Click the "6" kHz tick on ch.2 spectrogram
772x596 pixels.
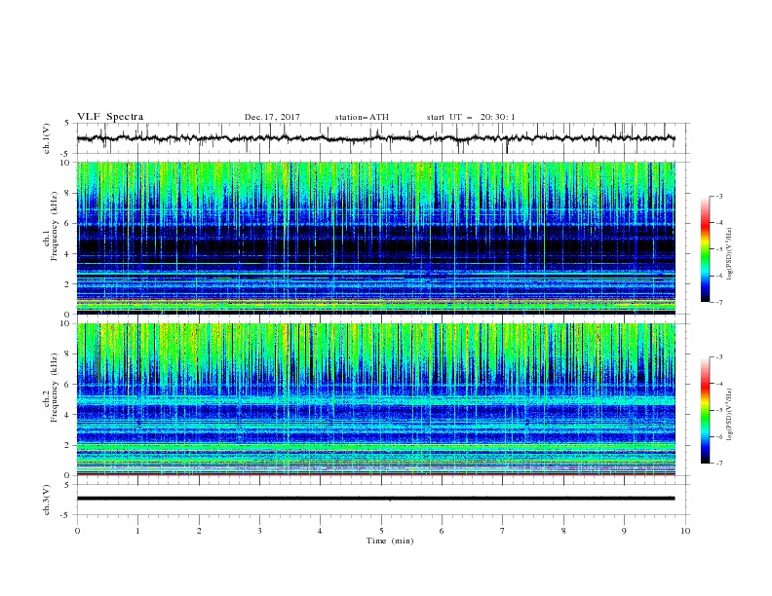[x=69, y=385]
